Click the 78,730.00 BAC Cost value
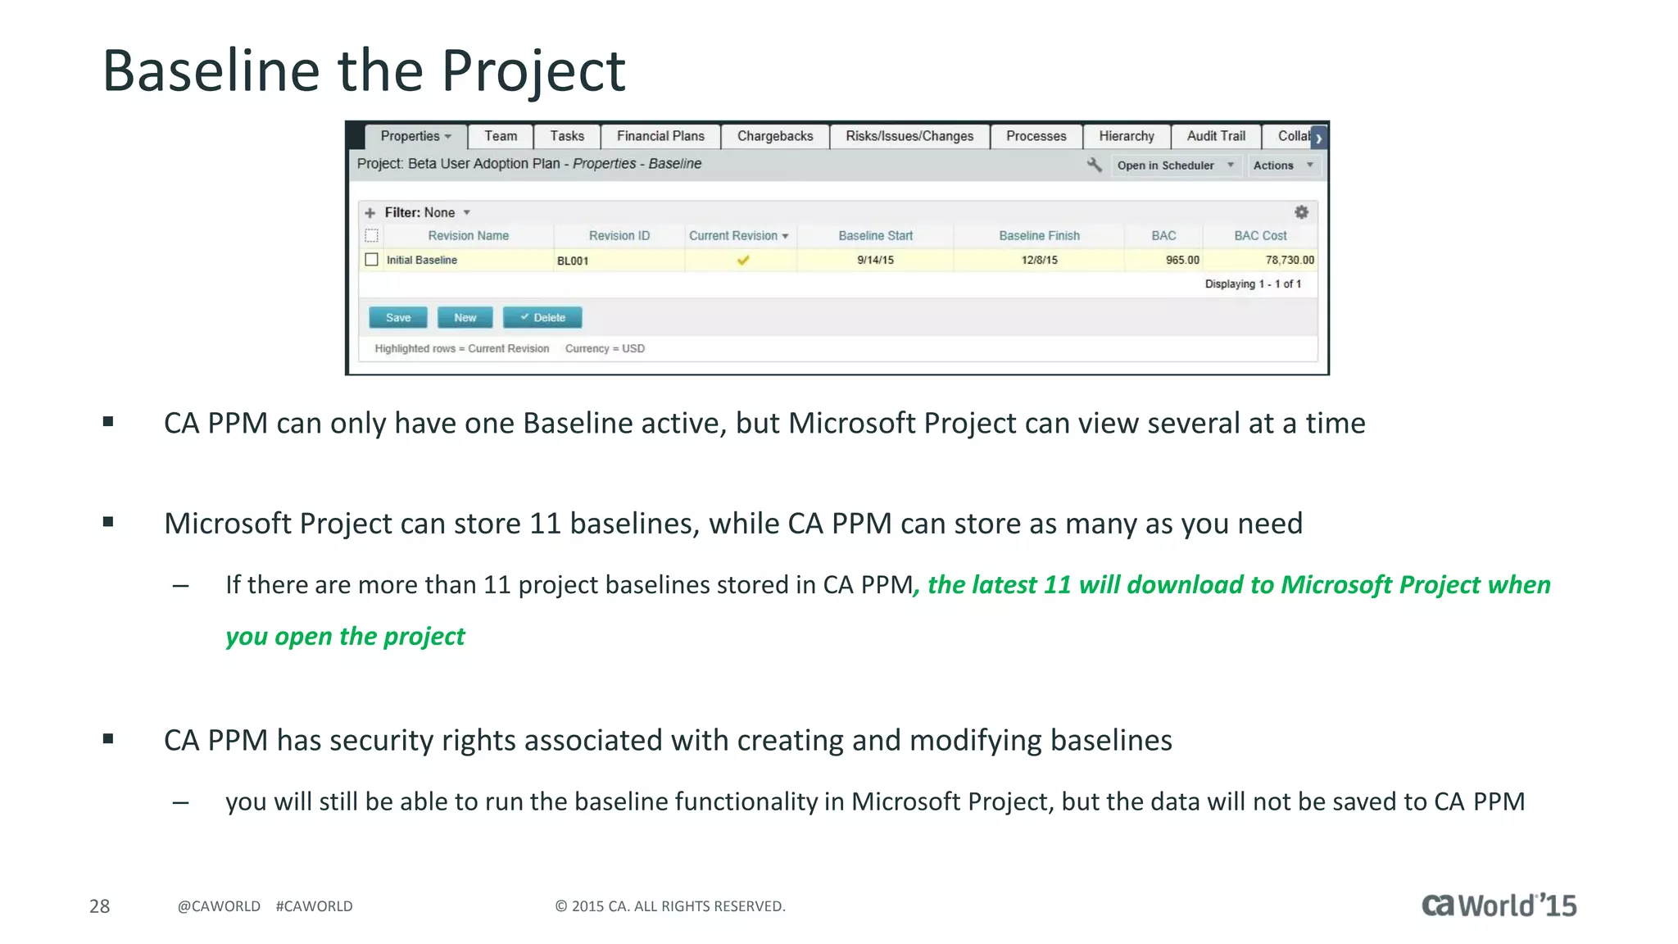The width and height of the screenshot is (1678, 944). tap(1290, 261)
